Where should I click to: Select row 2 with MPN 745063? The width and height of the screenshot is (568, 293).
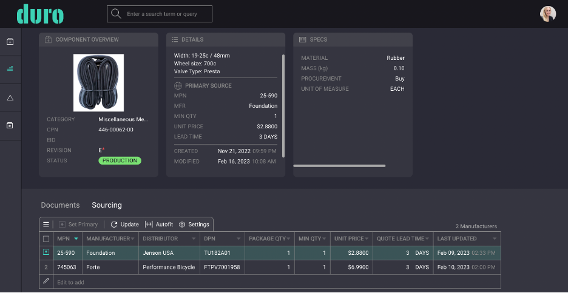[46, 268]
